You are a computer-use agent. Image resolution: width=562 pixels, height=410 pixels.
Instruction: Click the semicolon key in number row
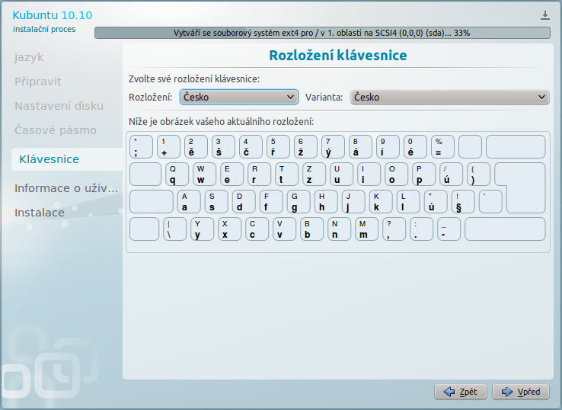[x=141, y=147]
